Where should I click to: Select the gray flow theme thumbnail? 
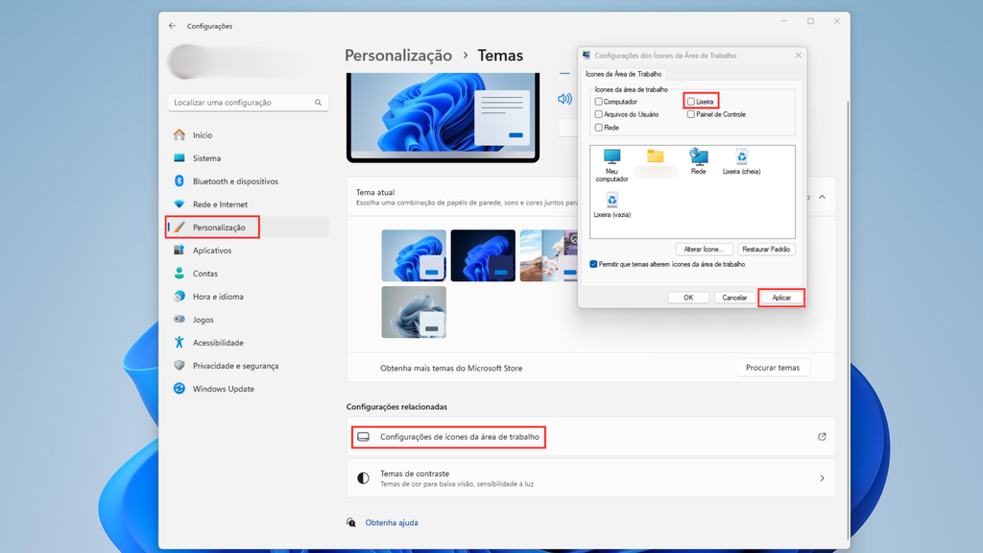(x=414, y=312)
